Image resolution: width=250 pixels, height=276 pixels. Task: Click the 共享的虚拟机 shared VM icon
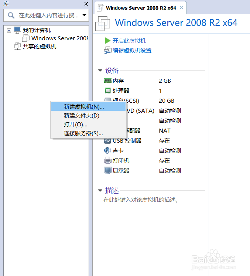(x=17, y=46)
